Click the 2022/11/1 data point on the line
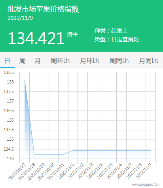Screen dimensions: 163x188 (73, 151)
